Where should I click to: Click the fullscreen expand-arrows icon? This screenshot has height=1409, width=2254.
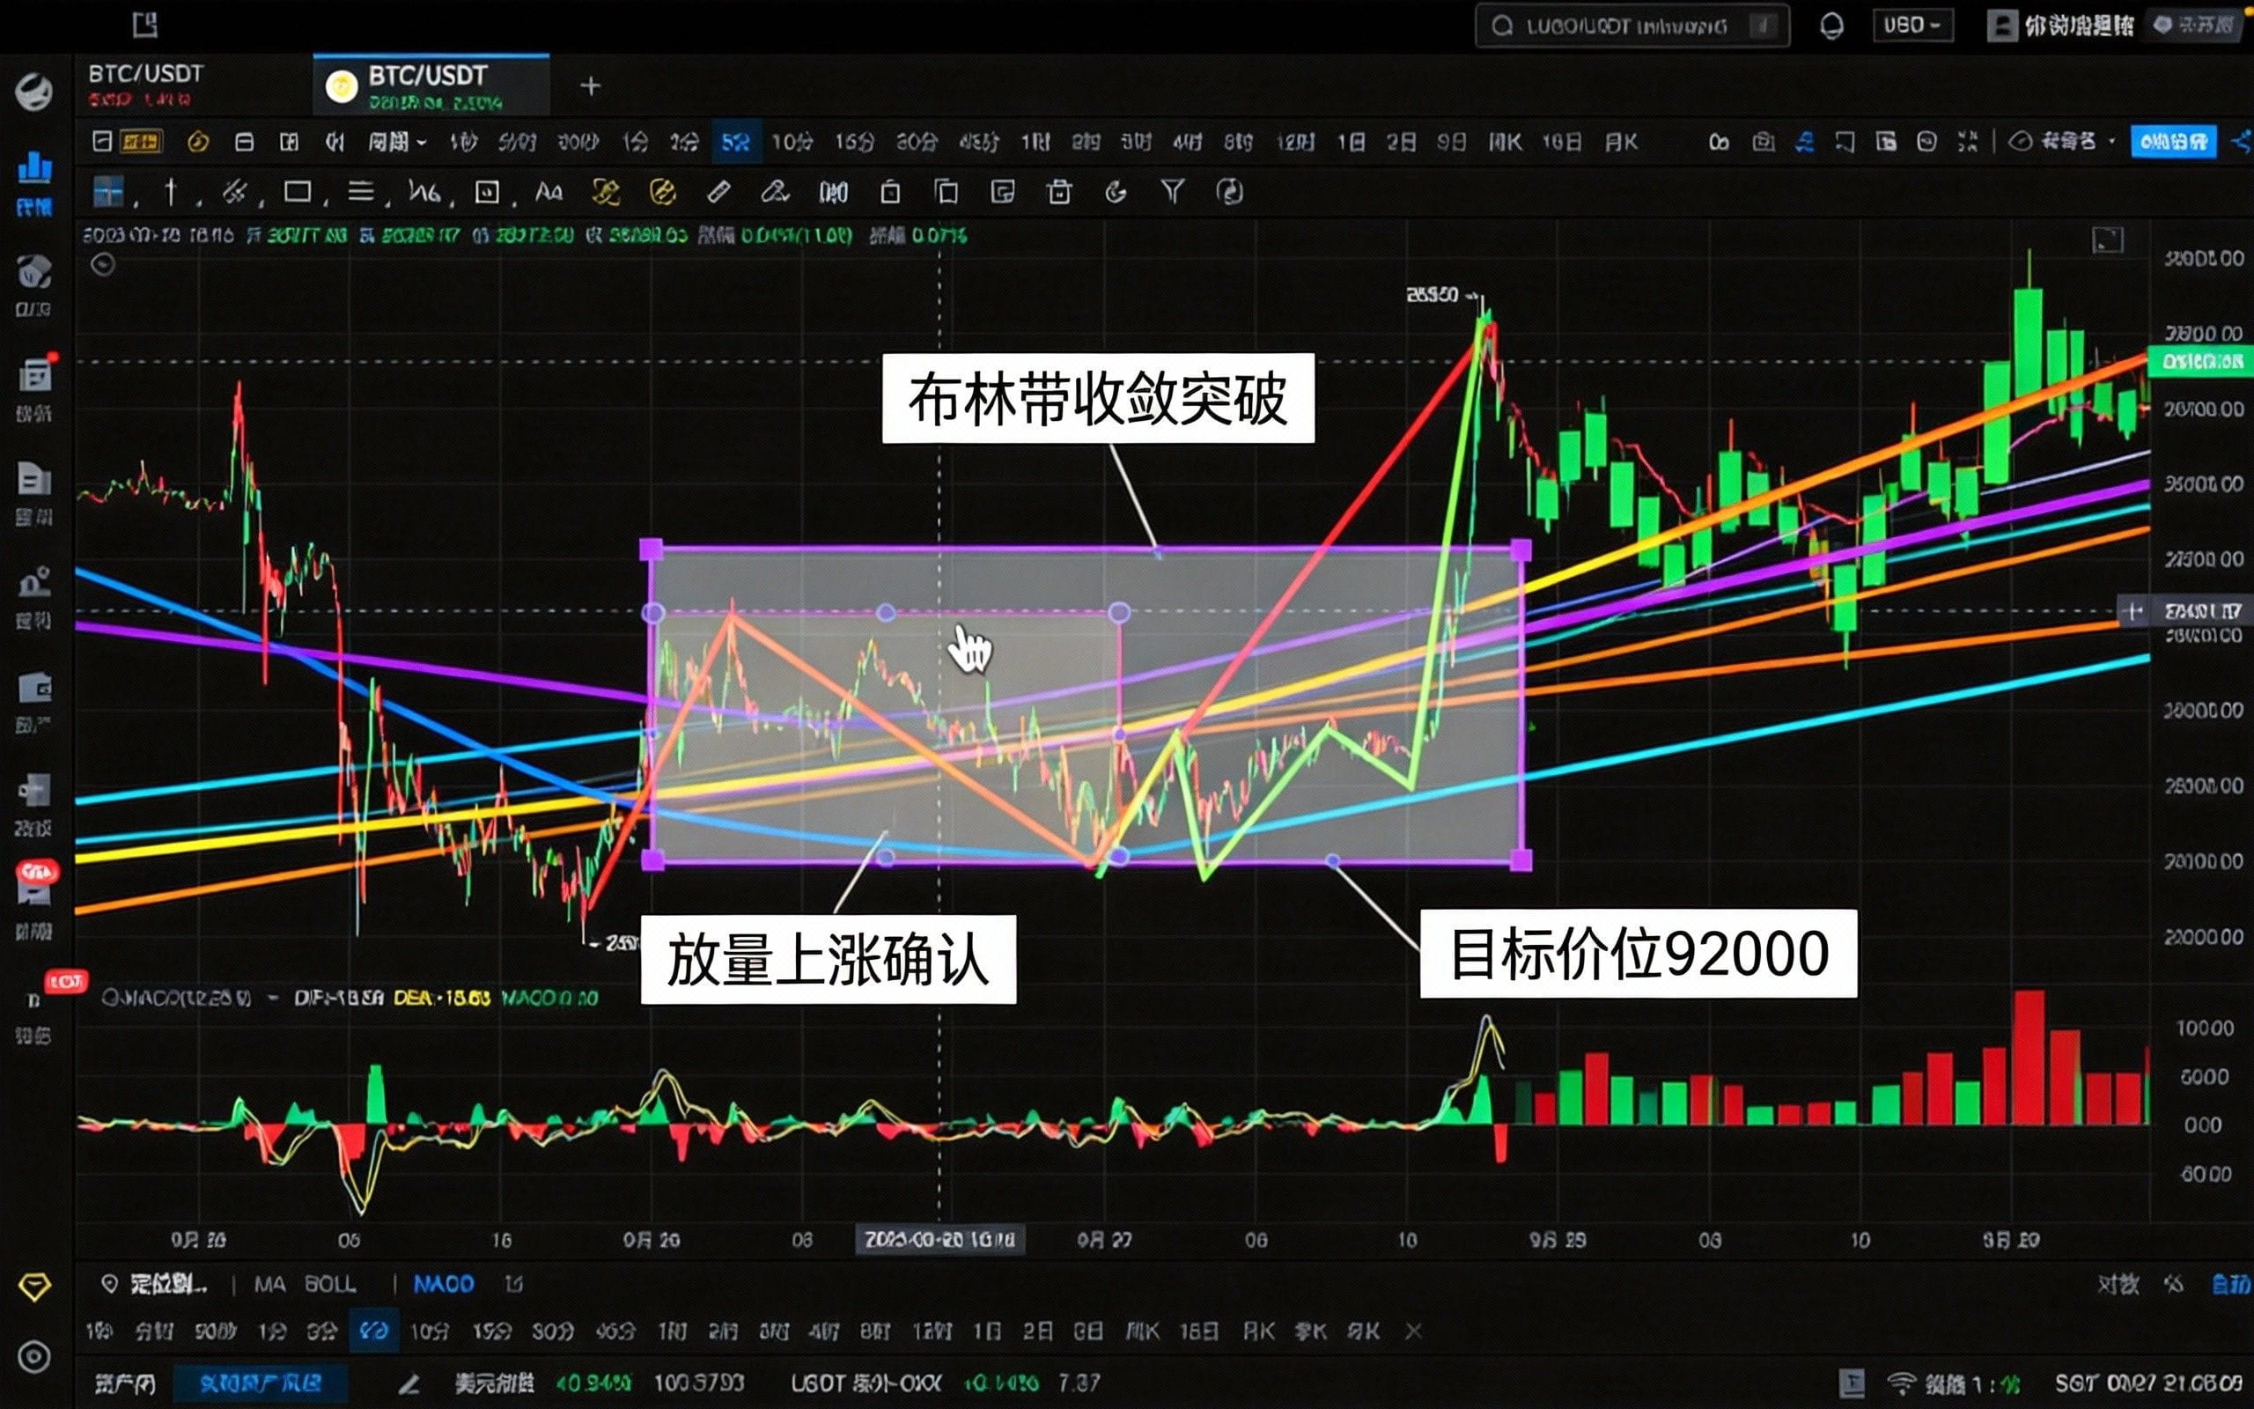click(1967, 143)
